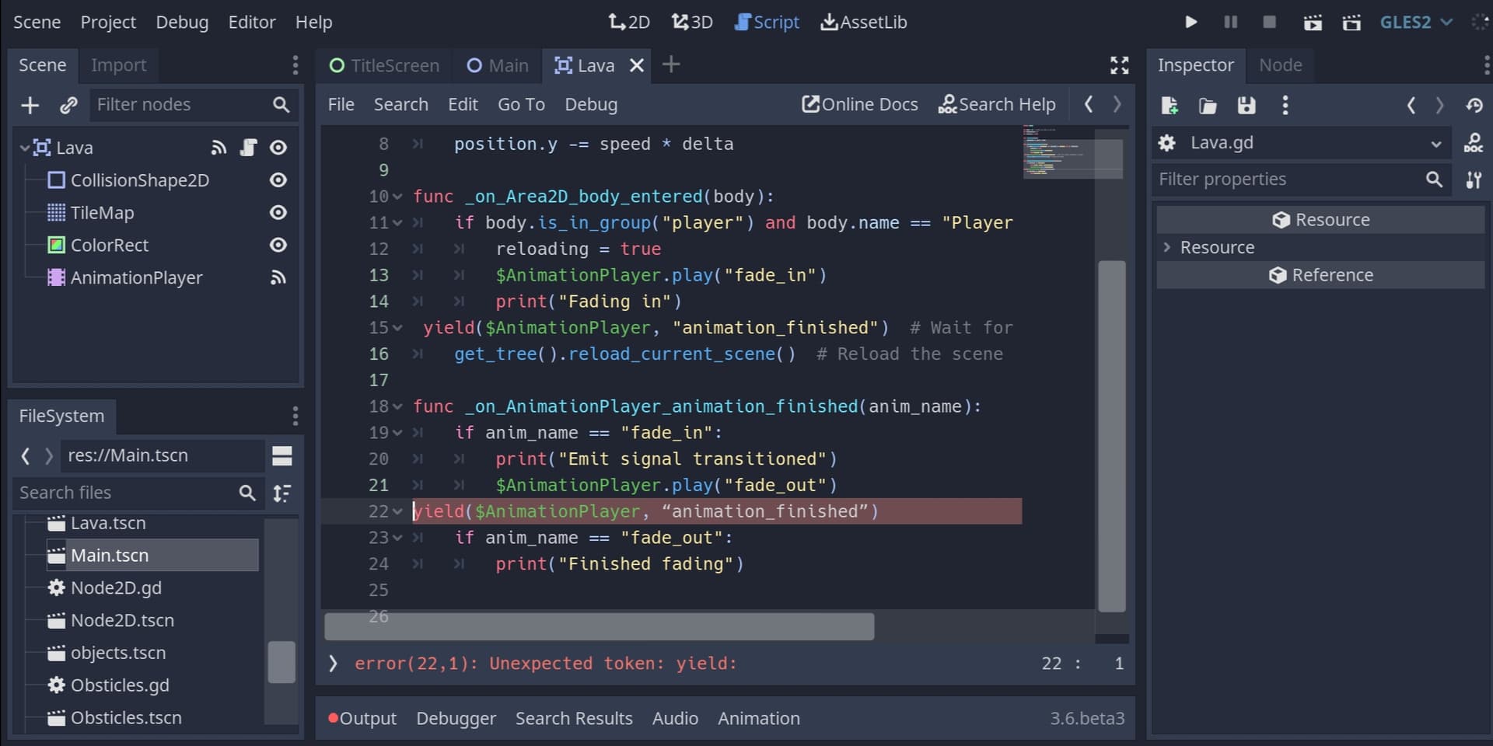Viewport: 1493px width, 746px height.
Task: Switch to the Node dock tab
Action: coord(1280,65)
